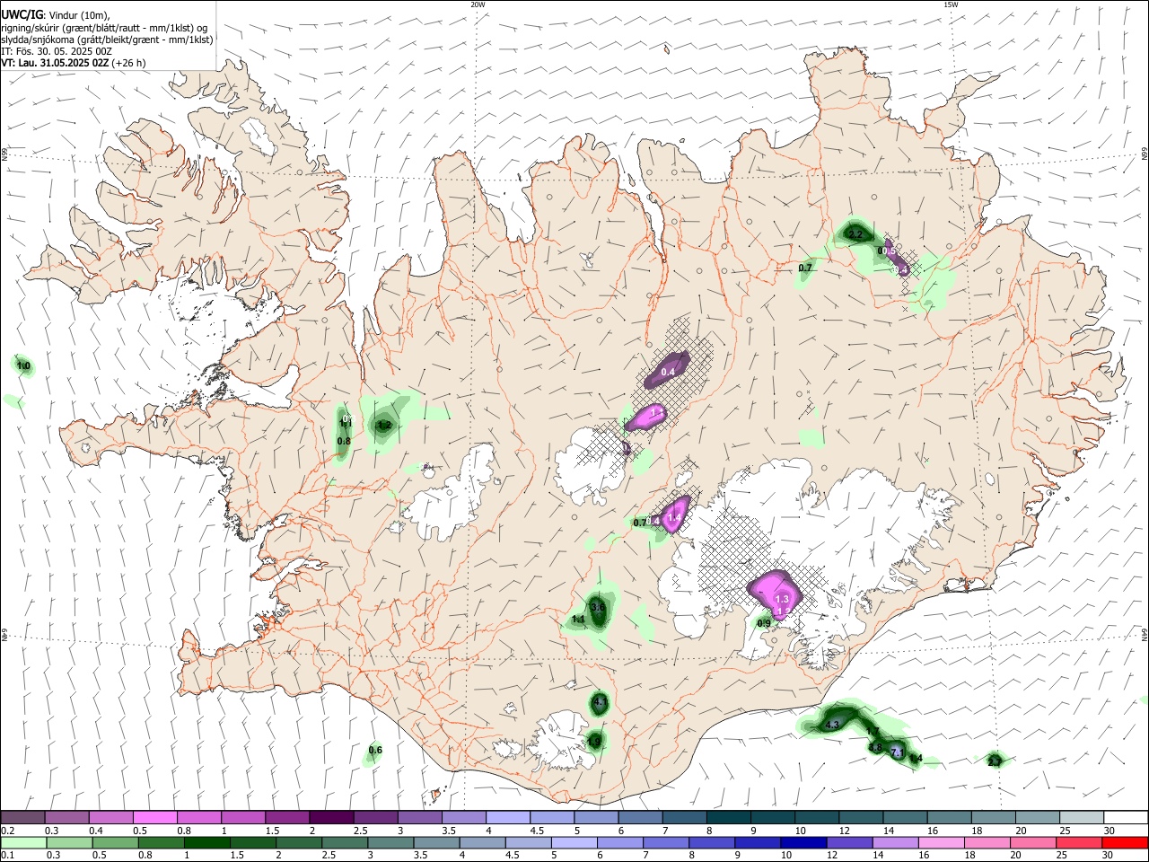1149x862 pixels.
Task: Click the 15W longitude label
Action: click(x=951, y=4)
